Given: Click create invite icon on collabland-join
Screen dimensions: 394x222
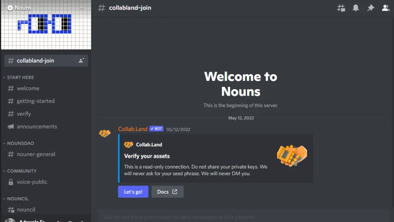Looking at the screenshot, I should pyautogui.click(x=81, y=60).
